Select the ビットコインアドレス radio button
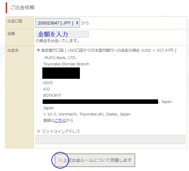Screen dimensions: 189x171 point(38,131)
